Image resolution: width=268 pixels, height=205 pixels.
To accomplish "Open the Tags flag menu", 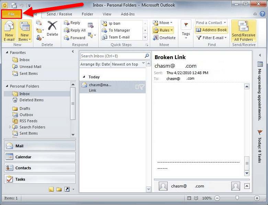I will 186,30.
